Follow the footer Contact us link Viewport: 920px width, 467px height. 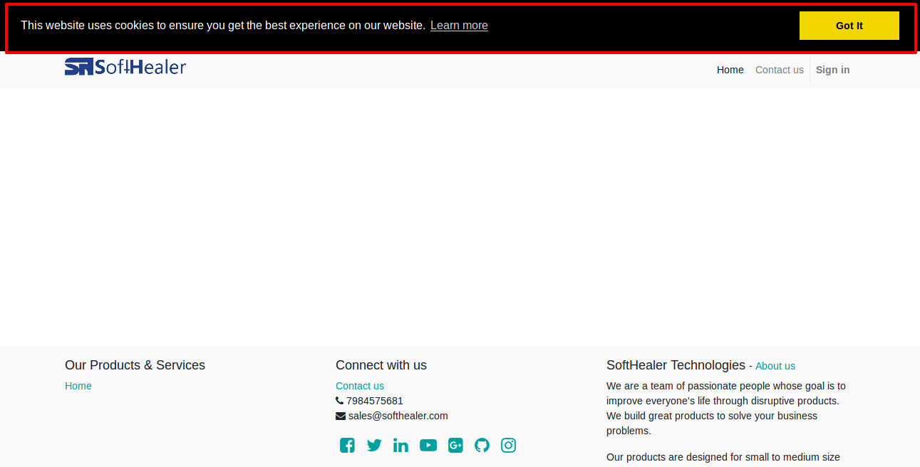[x=360, y=386]
